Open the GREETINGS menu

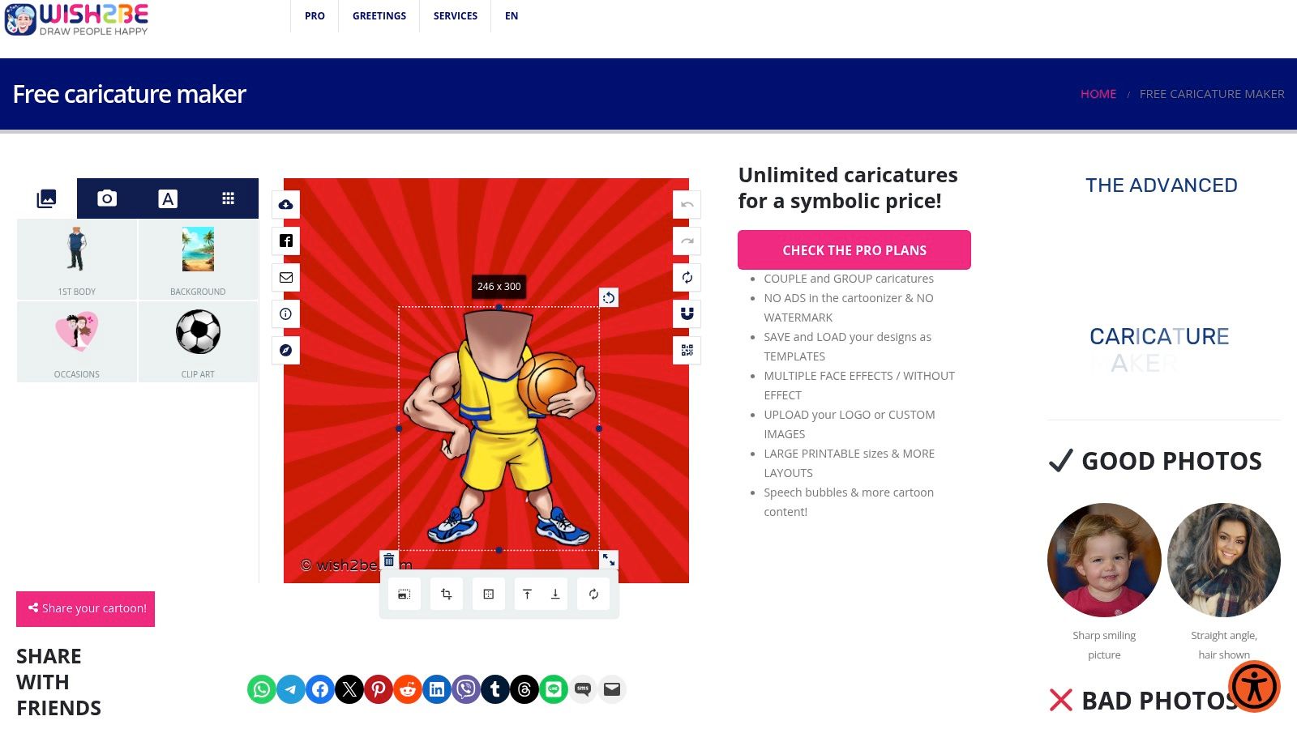point(379,16)
